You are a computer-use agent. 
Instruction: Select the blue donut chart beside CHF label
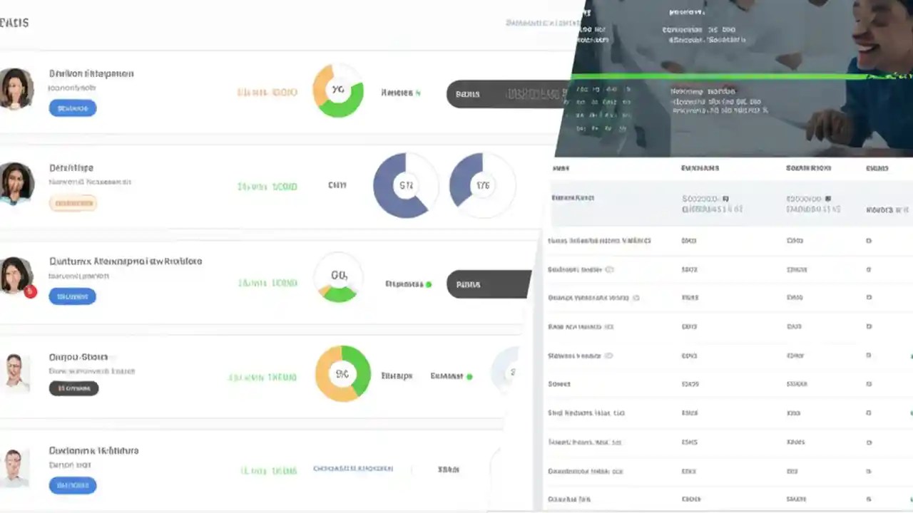click(x=405, y=185)
